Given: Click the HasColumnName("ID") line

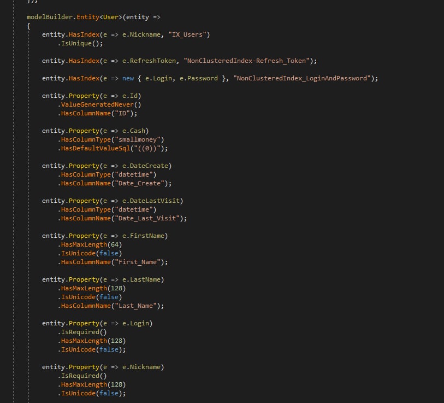Looking at the screenshot, I should coord(97,113).
